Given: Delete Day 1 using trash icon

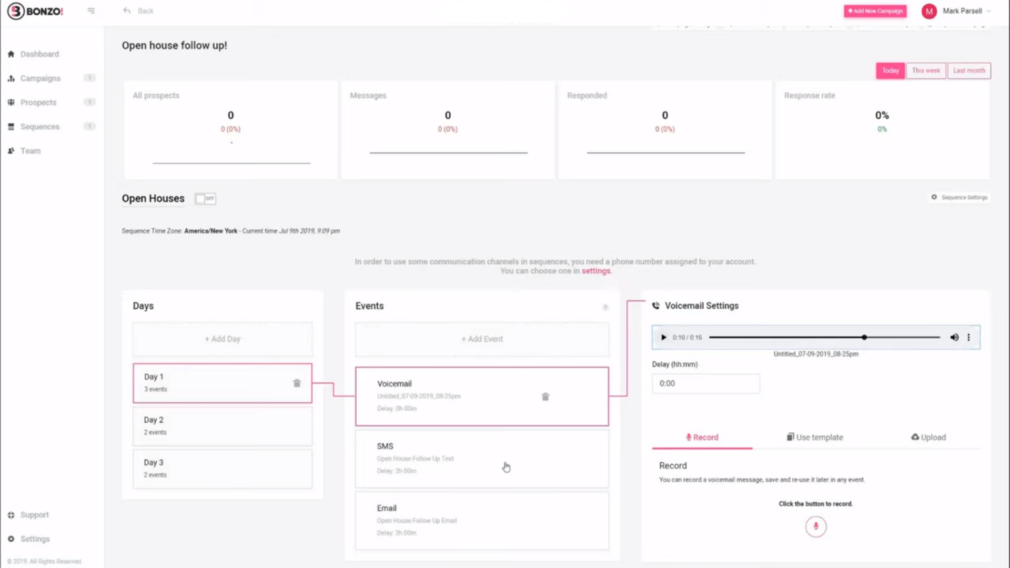Looking at the screenshot, I should pos(297,383).
